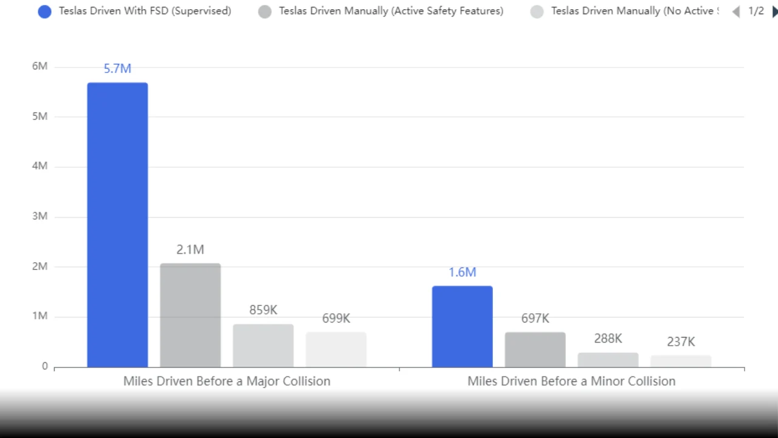Click the 288K data label
The image size is (778, 438).
coord(608,339)
